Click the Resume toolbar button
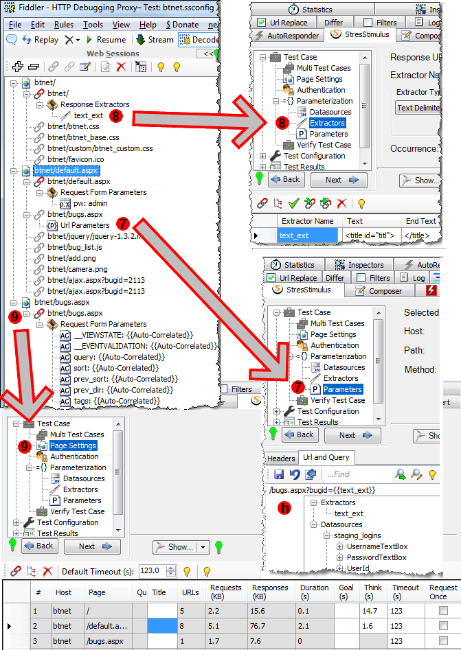Image resolution: width=461 pixels, height=650 pixels. [106, 40]
